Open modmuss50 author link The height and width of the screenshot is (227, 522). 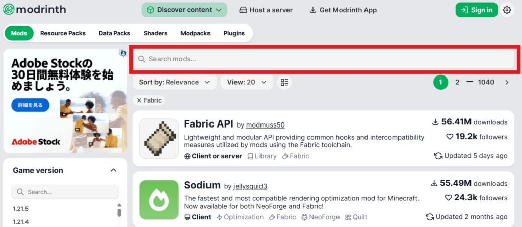265,125
